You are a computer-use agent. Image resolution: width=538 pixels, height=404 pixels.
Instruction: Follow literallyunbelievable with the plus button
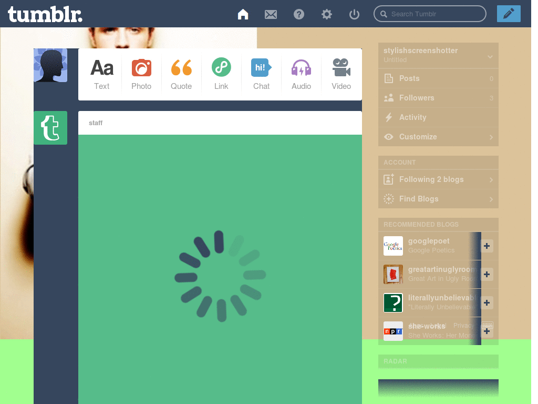tap(487, 302)
